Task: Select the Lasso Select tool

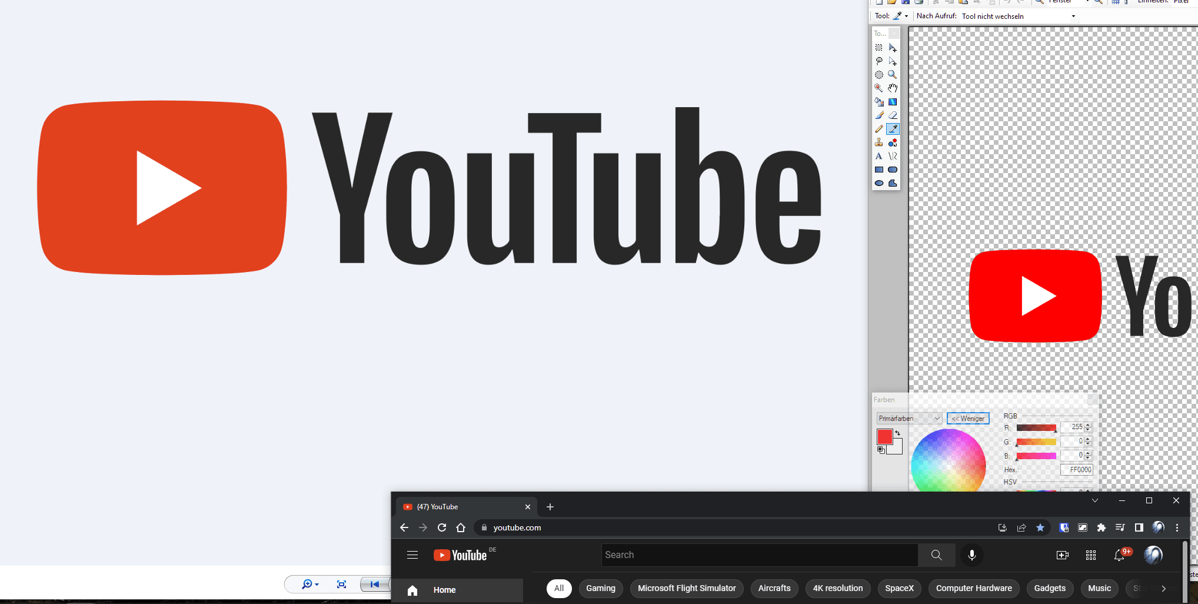Action: click(x=879, y=61)
